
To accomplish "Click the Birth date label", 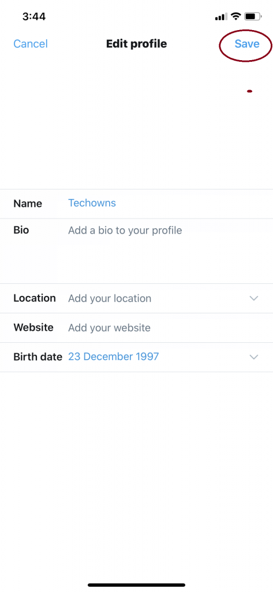I will click(x=38, y=356).
